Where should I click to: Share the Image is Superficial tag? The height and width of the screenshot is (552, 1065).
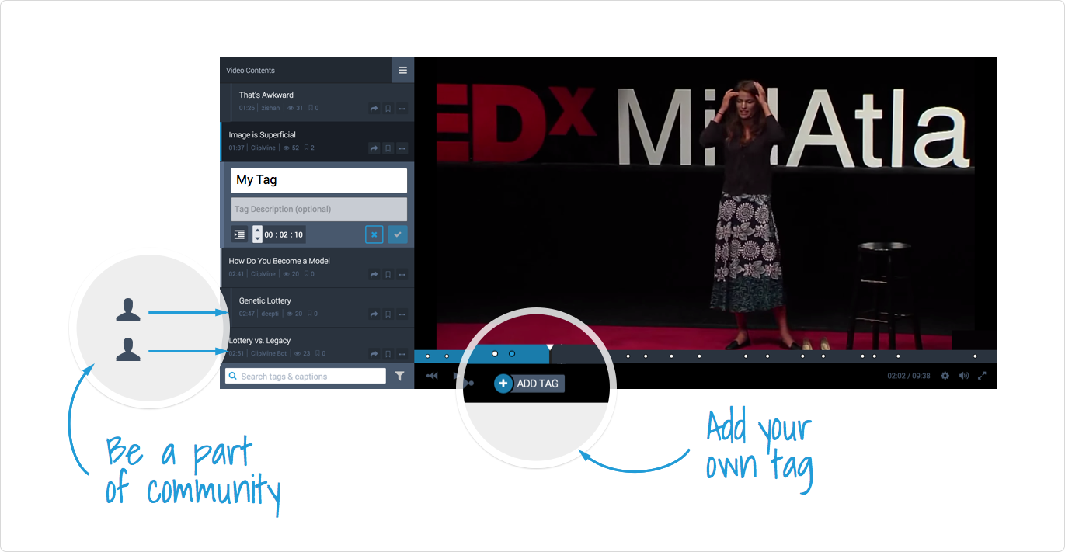pos(374,148)
